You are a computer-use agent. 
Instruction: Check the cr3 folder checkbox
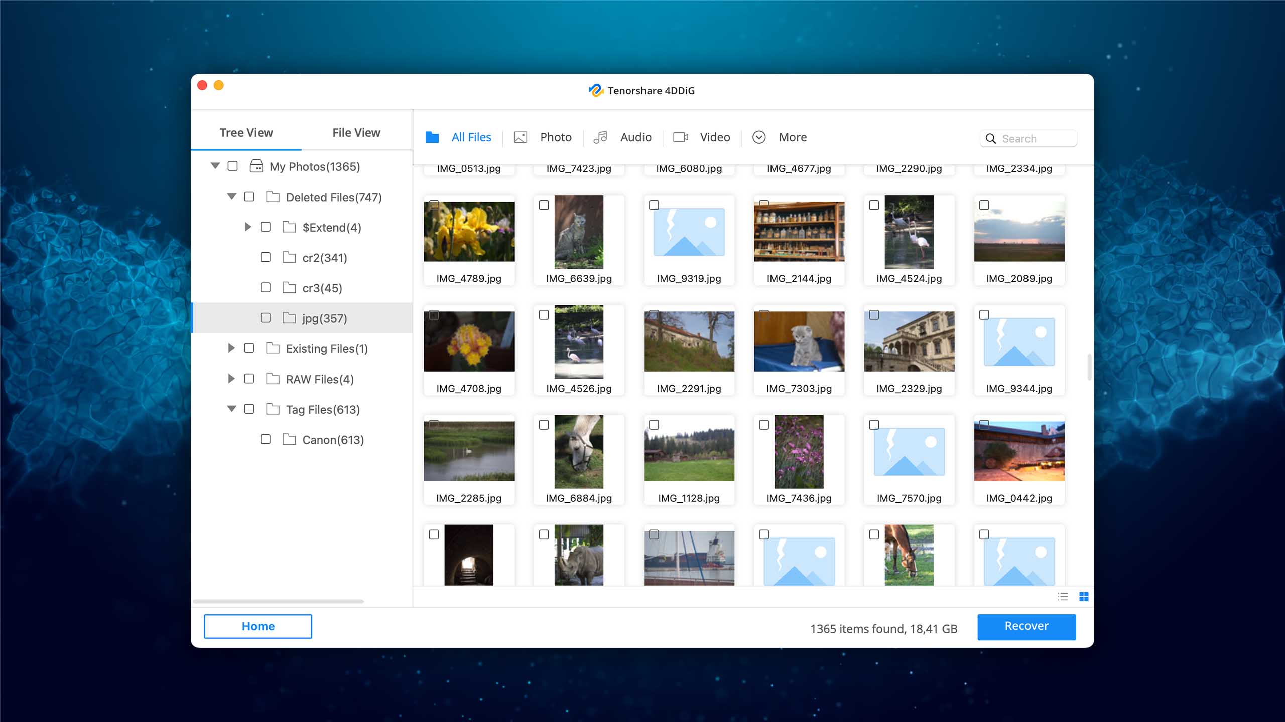click(x=266, y=287)
